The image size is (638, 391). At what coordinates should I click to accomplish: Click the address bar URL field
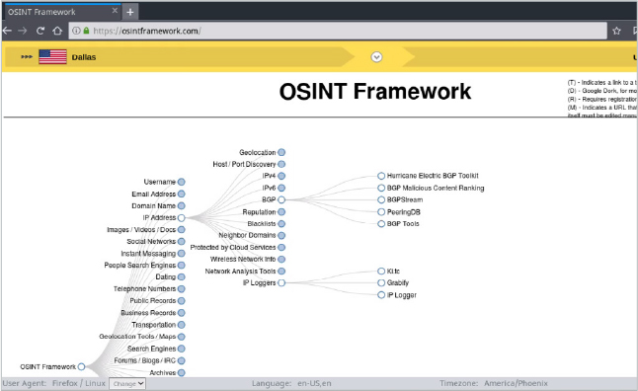coord(338,31)
